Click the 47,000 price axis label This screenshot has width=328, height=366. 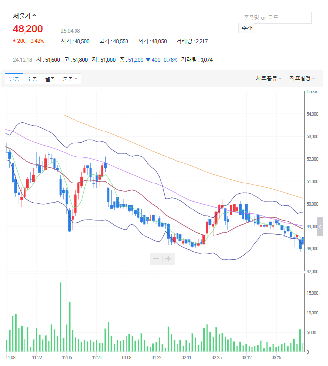312,272
